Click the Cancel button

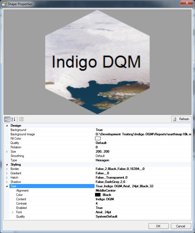pyautogui.click(x=181, y=226)
